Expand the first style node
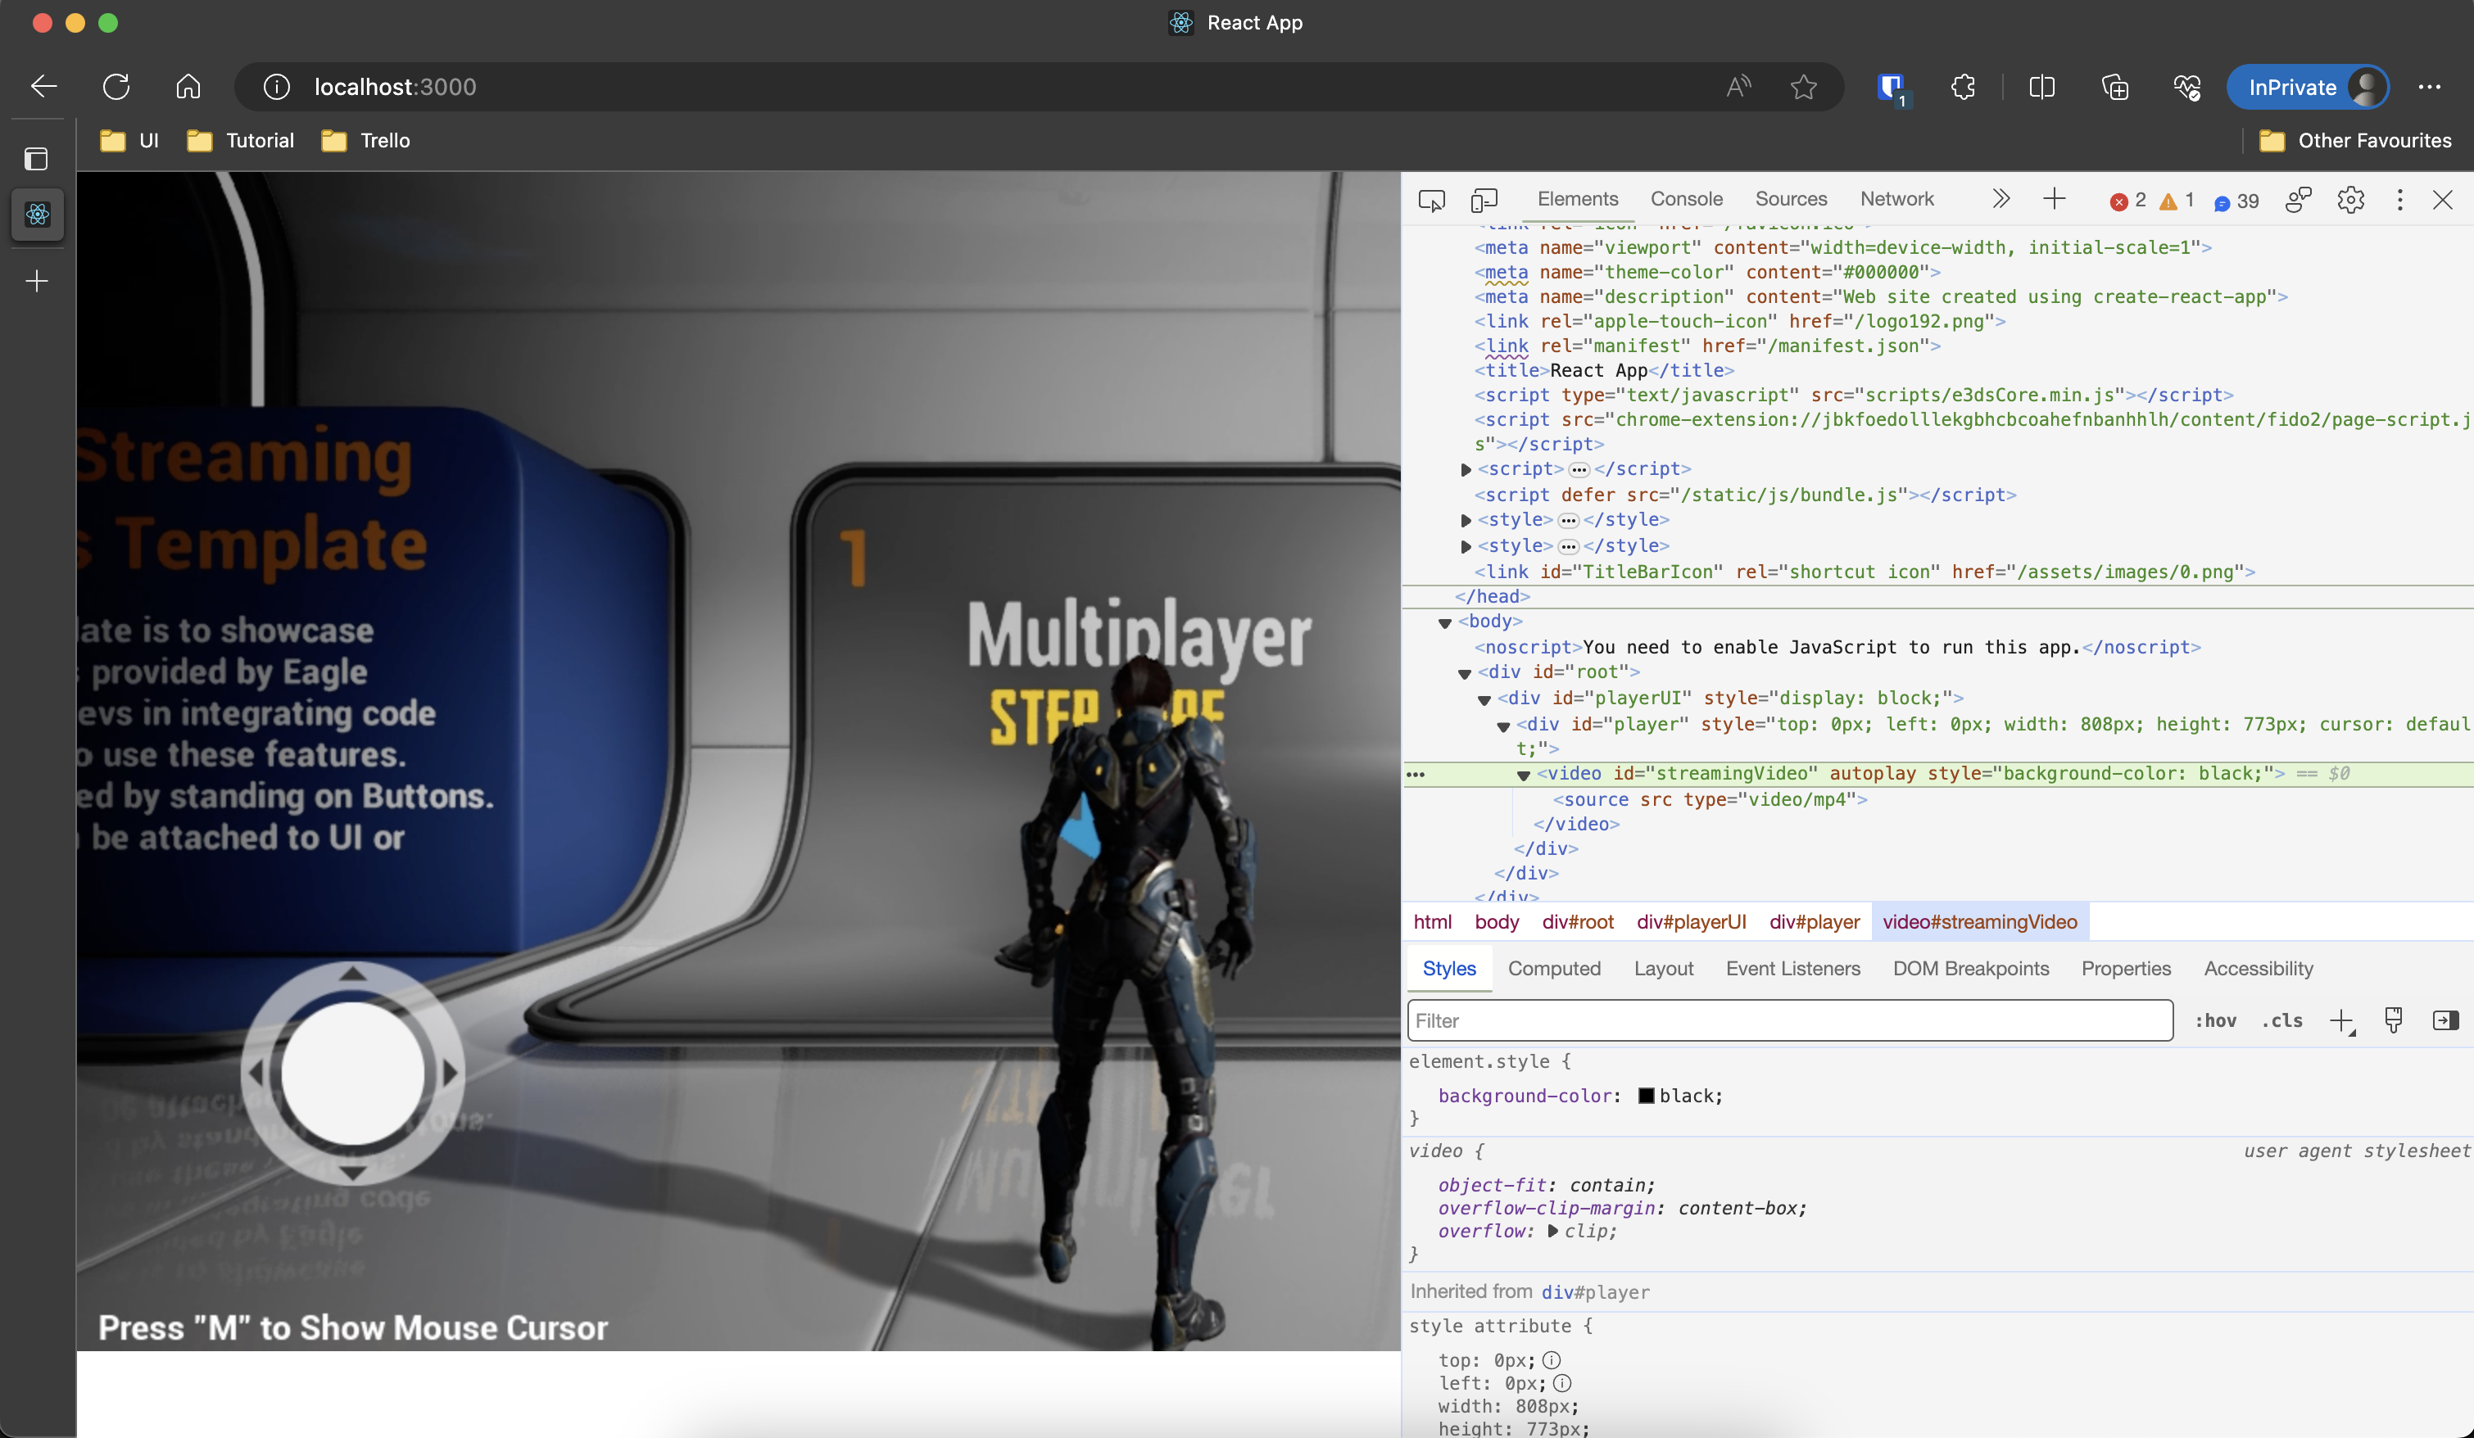The height and width of the screenshot is (1438, 2474). pos(1466,520)
